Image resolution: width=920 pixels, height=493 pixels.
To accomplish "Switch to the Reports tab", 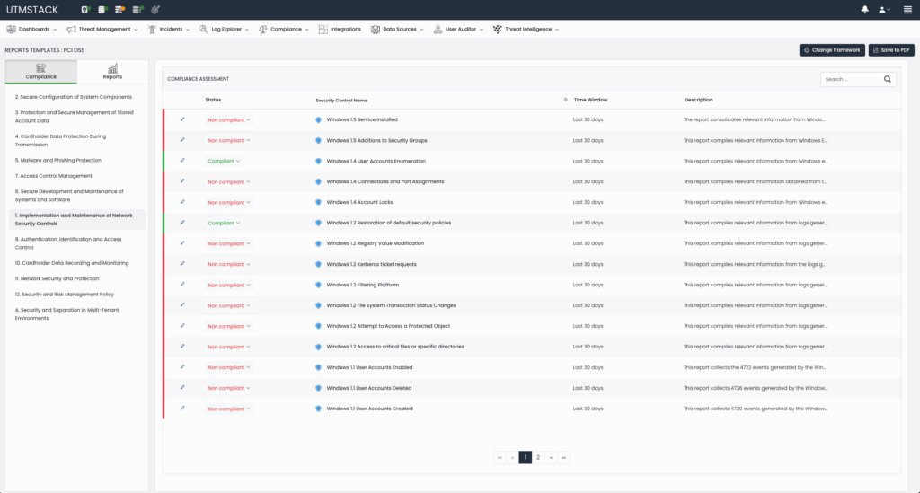I will pos(112,72).
